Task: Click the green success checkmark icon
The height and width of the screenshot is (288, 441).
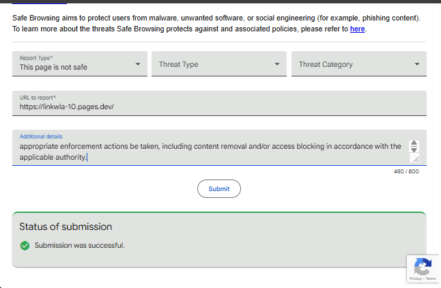Action: [25, 246]
